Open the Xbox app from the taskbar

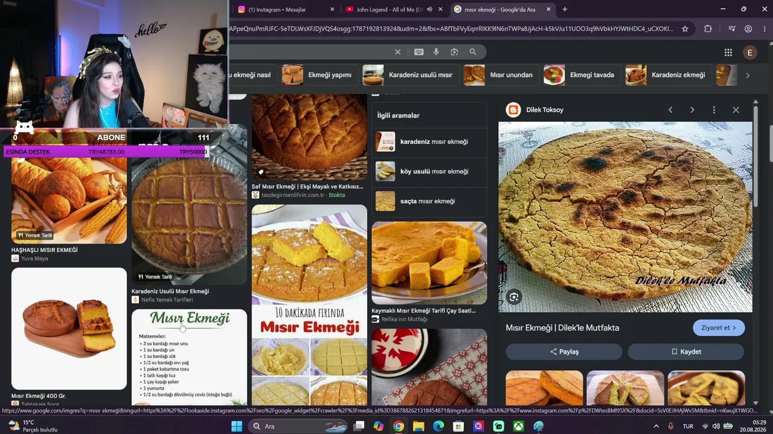click(518, 426)
